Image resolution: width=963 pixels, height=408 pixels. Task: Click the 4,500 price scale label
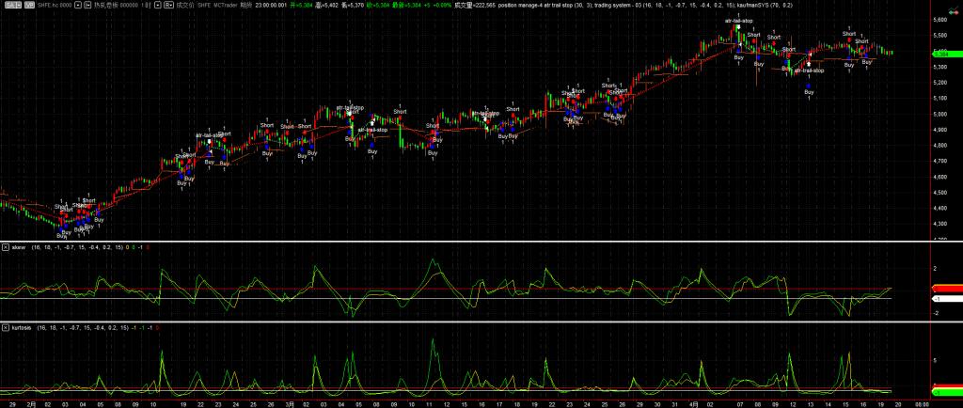pos(940,192)
